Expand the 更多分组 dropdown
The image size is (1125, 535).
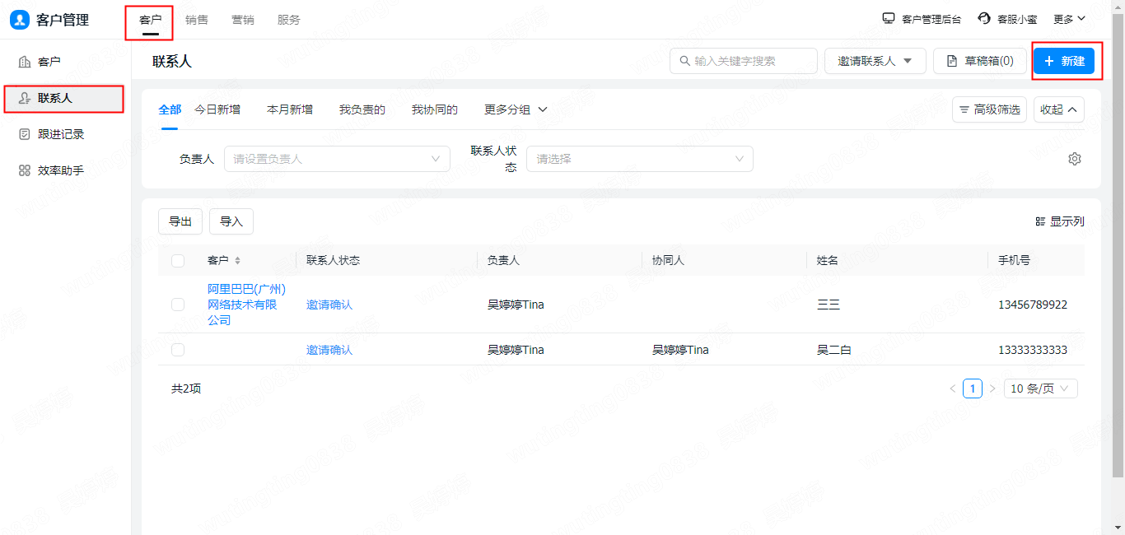(x=516, y=109)
